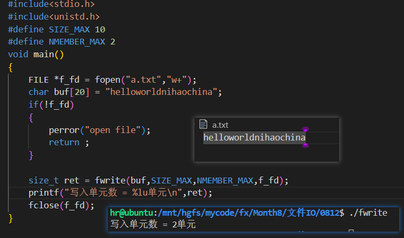Click the fwrite call in the code

(x=192, y=180)
